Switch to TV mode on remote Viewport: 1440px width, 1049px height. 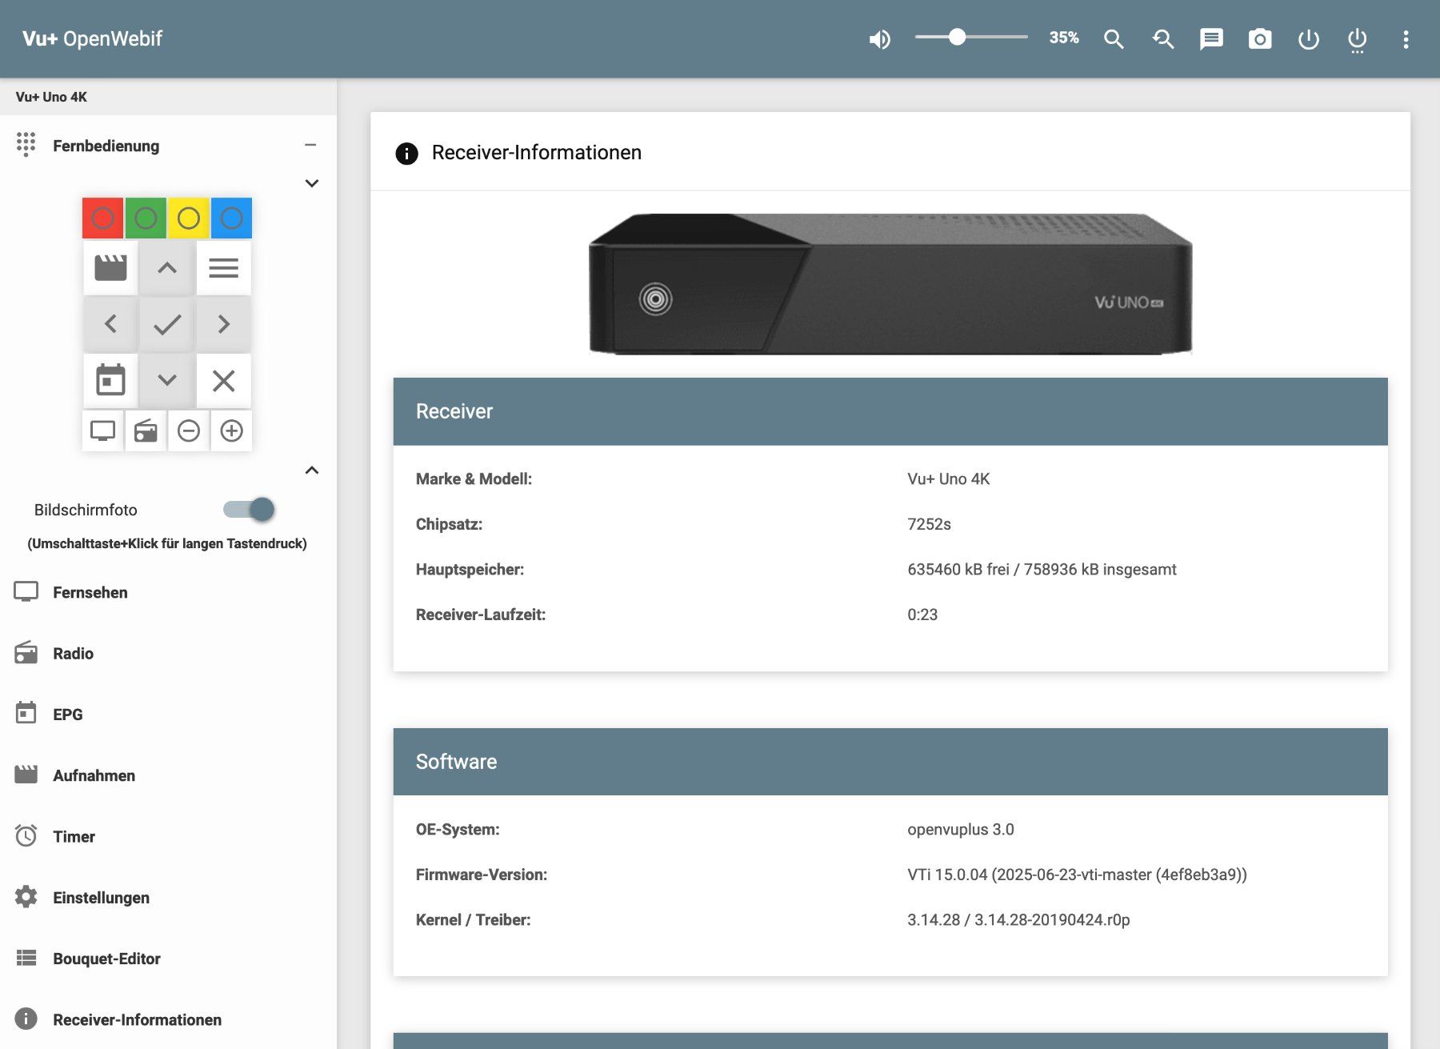[102, 430]
